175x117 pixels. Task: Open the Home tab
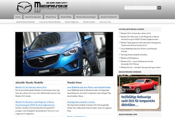click(x=18, y=17)
